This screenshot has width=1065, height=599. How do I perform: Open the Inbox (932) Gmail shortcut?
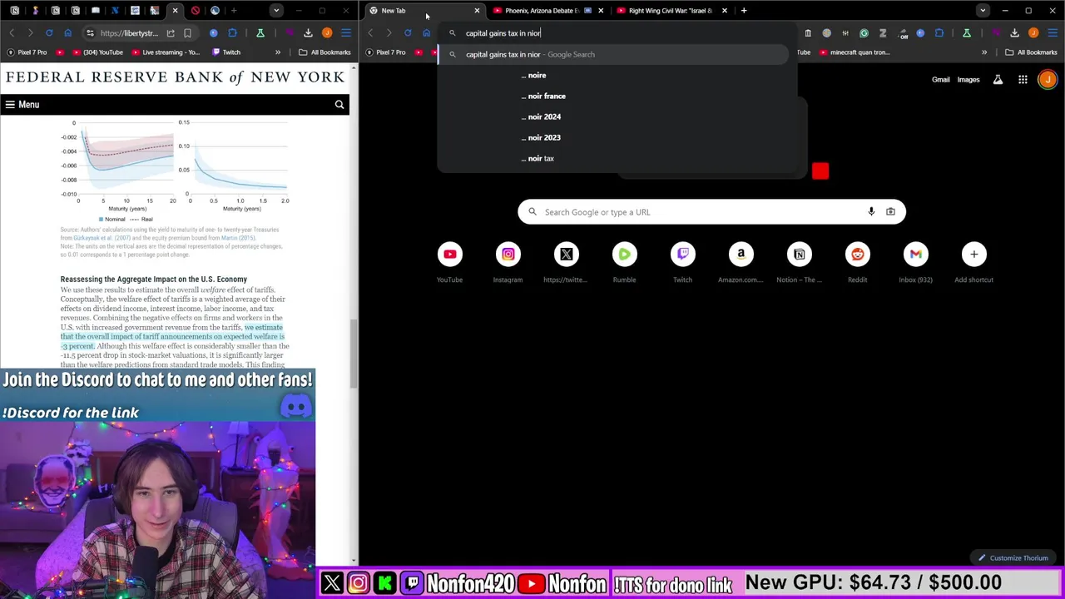(x=915, y=261)
